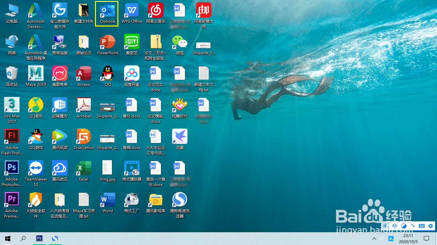This screenshot has height=245, width=437.
Task: Select the 腾讯视频 desktop icon
Action: (60, 139)
